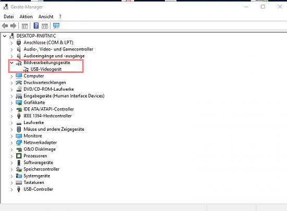This screenshot has width=287, height=211.
Task: Expand the Softwaregeräte category
Action: [11, 163]
